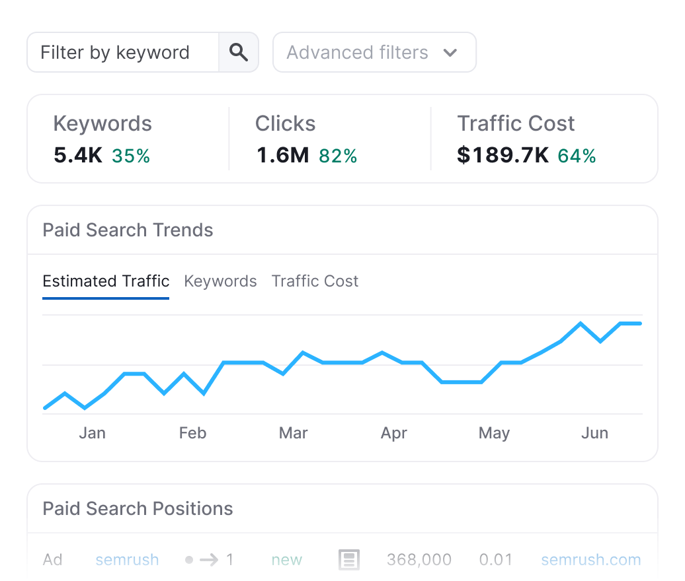Click the 5.4K Keywords metric value

(x=78, y=156)
